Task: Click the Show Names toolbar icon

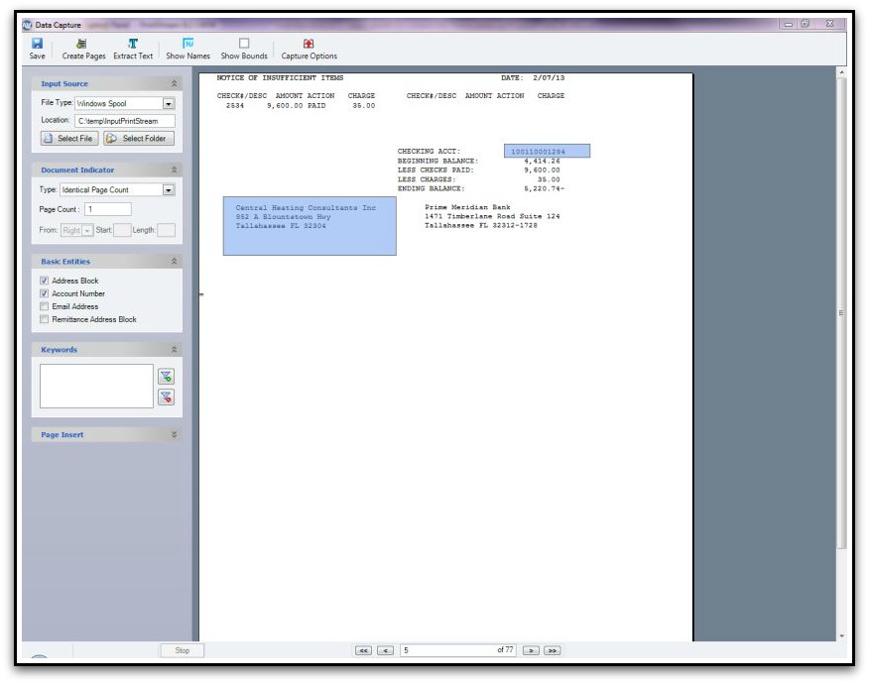Action: pyautogui.click(x=186, y=44)
